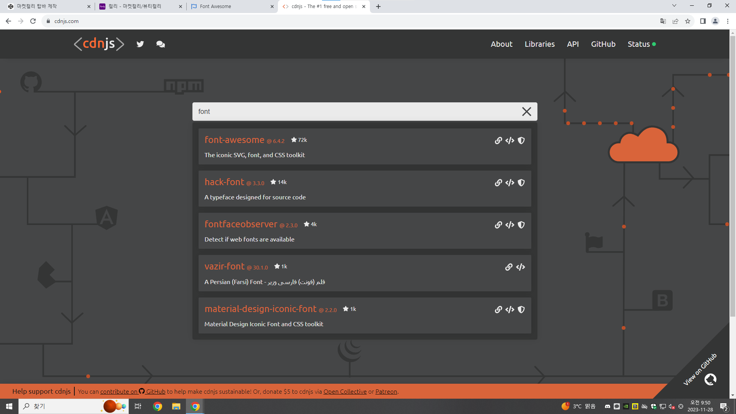Open the community discussion chat icon
Viewport: 736px width, 414px height.
(x=161, y=44)
